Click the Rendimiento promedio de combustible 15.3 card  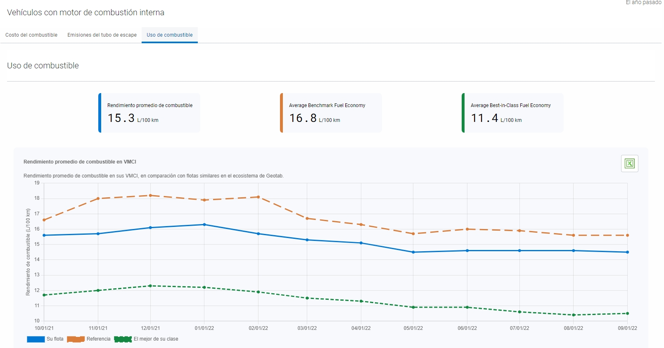click(x=149, y=113)
